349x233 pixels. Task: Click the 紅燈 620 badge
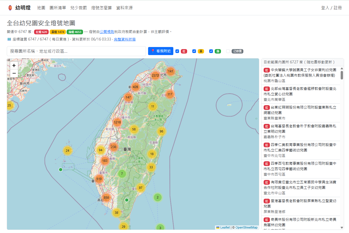[41, 32]
